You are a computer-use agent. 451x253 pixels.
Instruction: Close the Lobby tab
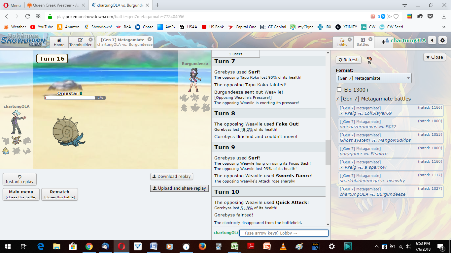(x=350, y=40)
